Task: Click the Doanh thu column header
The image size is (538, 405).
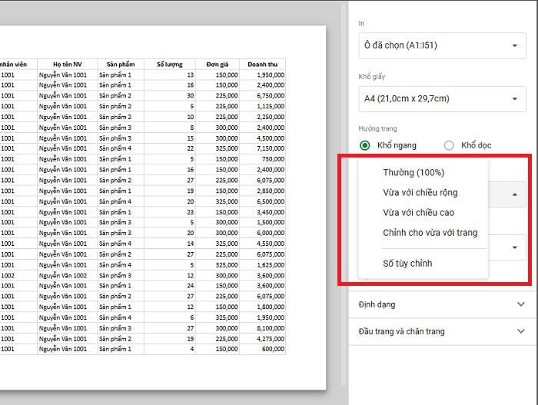Action: coord(262,64)
